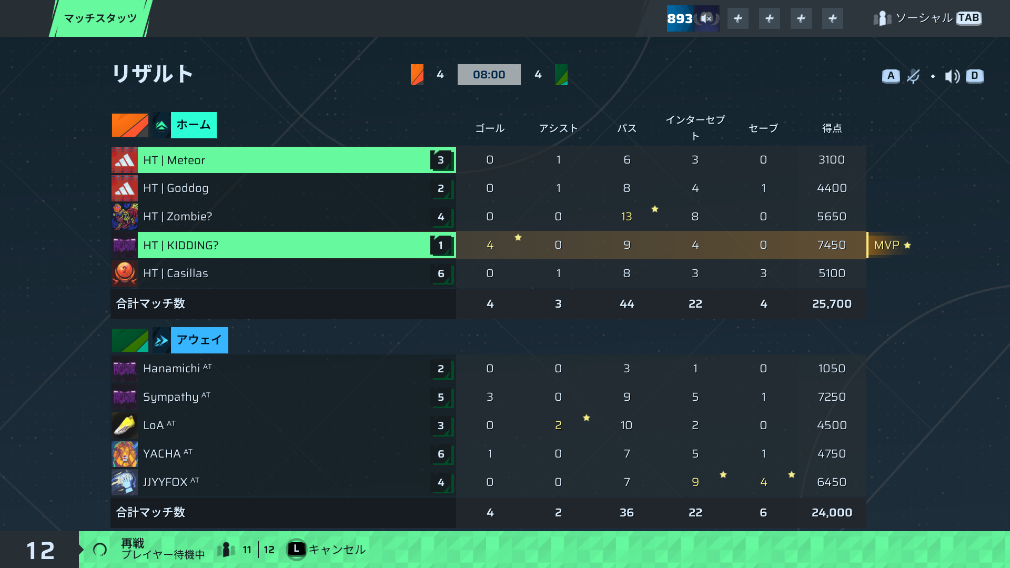1010x568 pixels.
Task: Click JJYYFOX's 9 intercepts value
Action: pyautogui.click(x=695, y=482)
